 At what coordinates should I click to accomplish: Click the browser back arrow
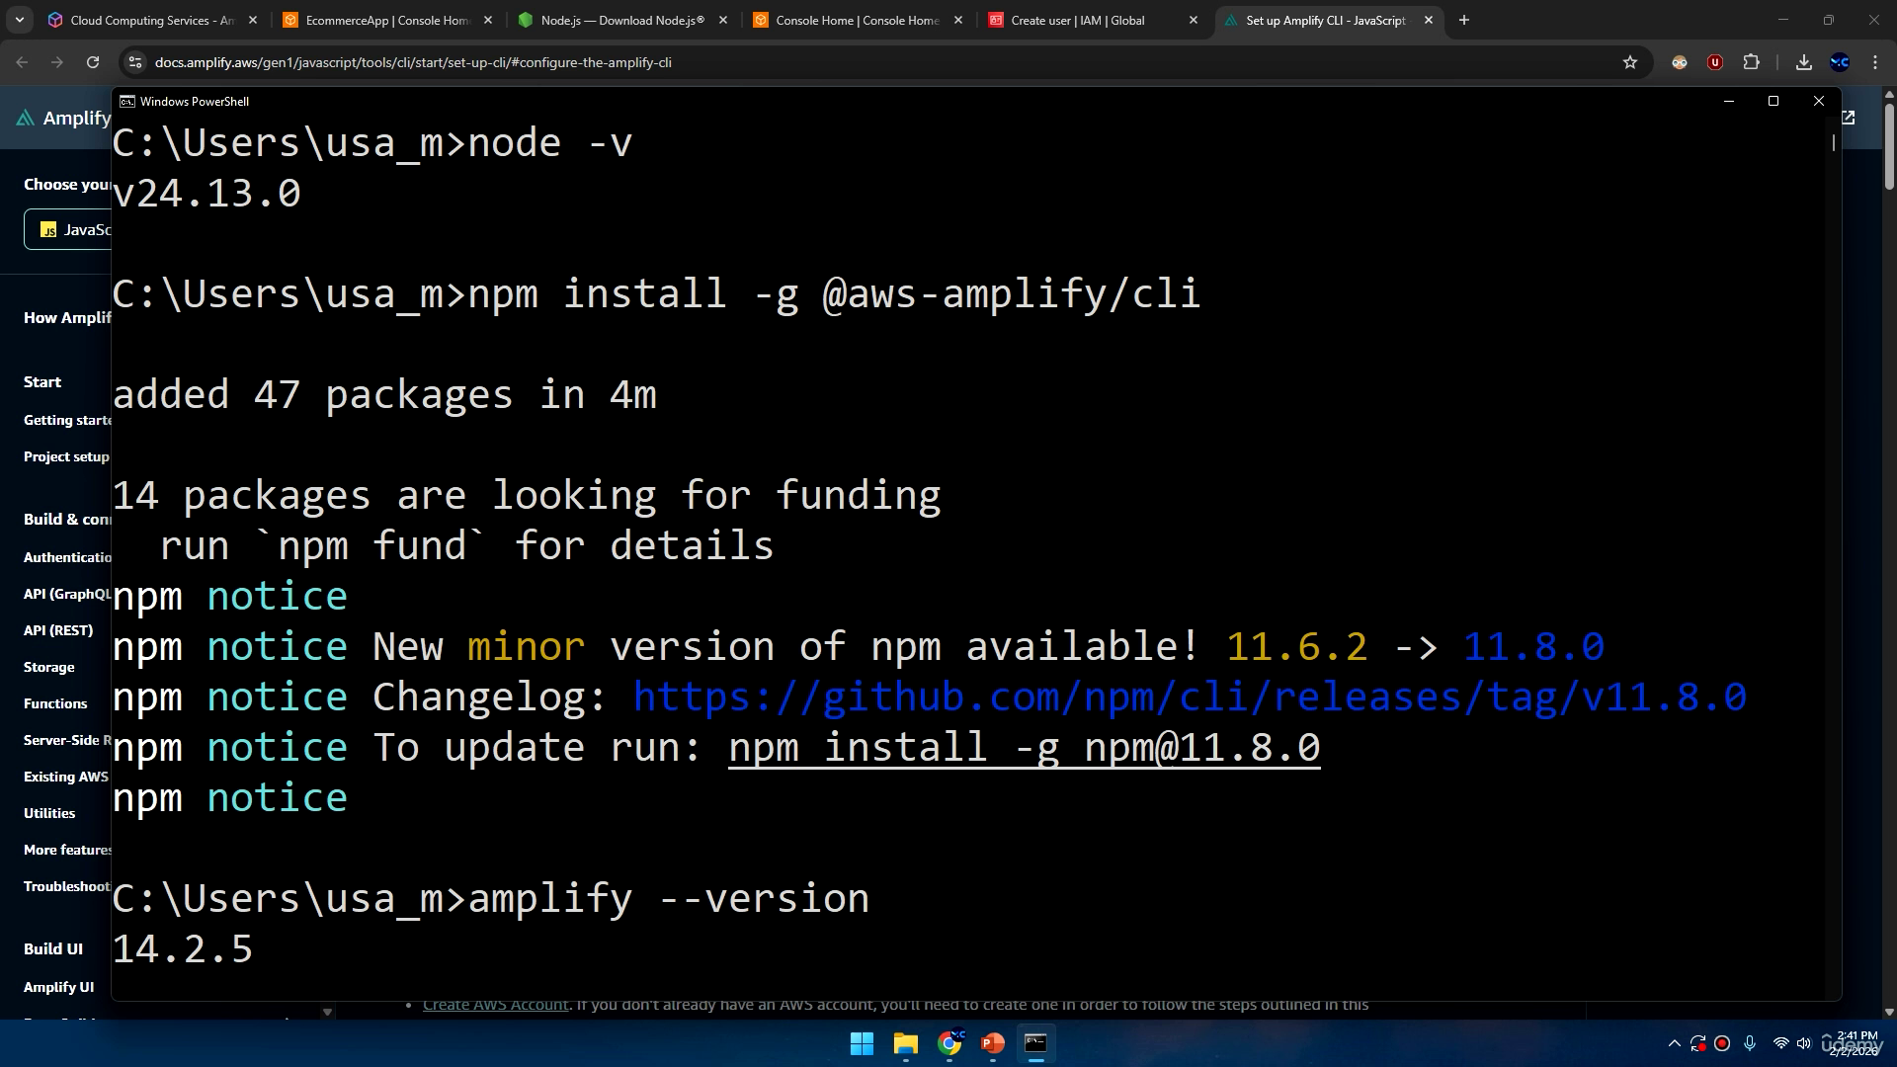[22, 62]
